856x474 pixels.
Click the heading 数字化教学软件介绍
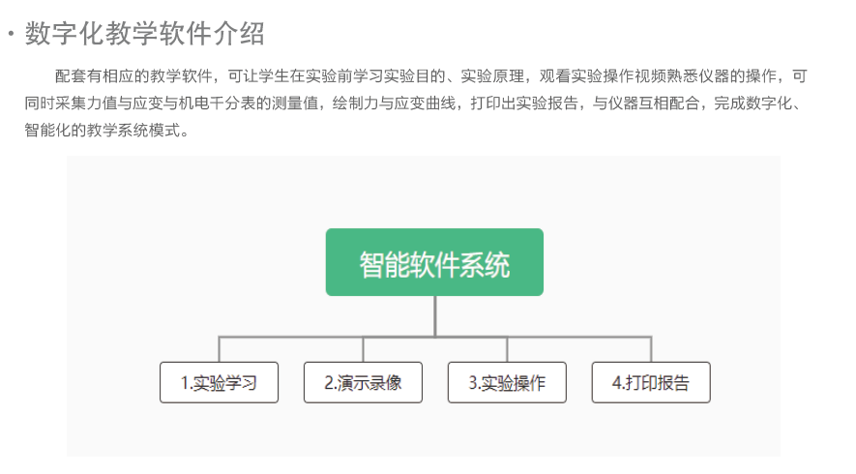tap(145, 35)
